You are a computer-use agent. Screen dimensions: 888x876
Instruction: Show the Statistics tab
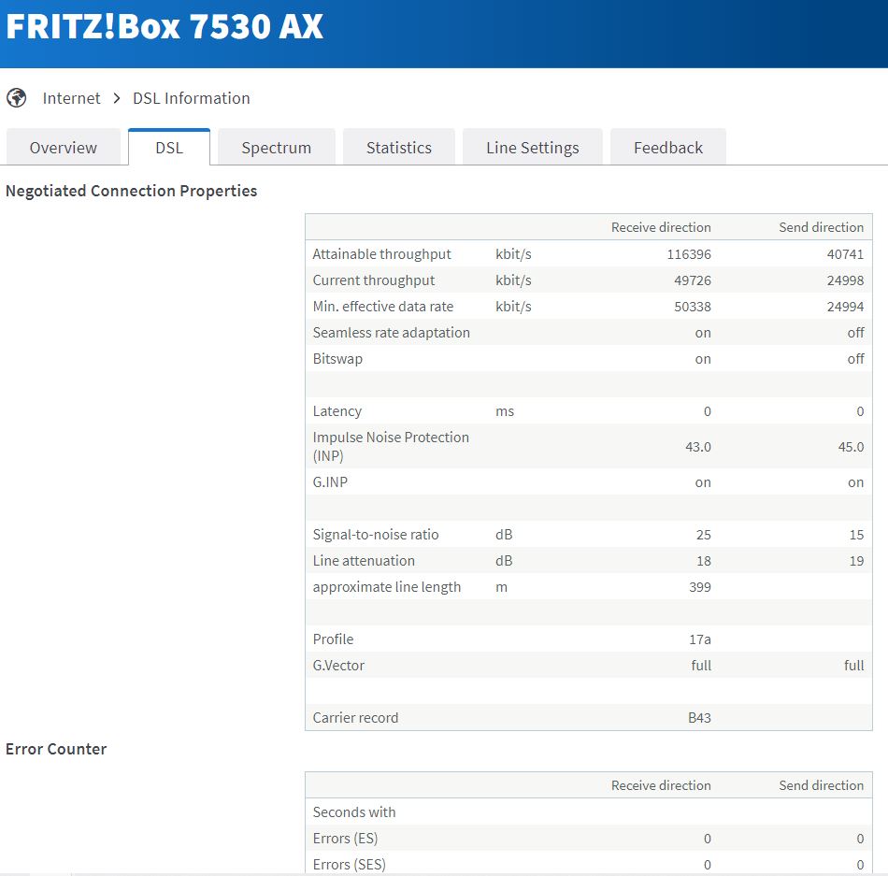(398, 148)
